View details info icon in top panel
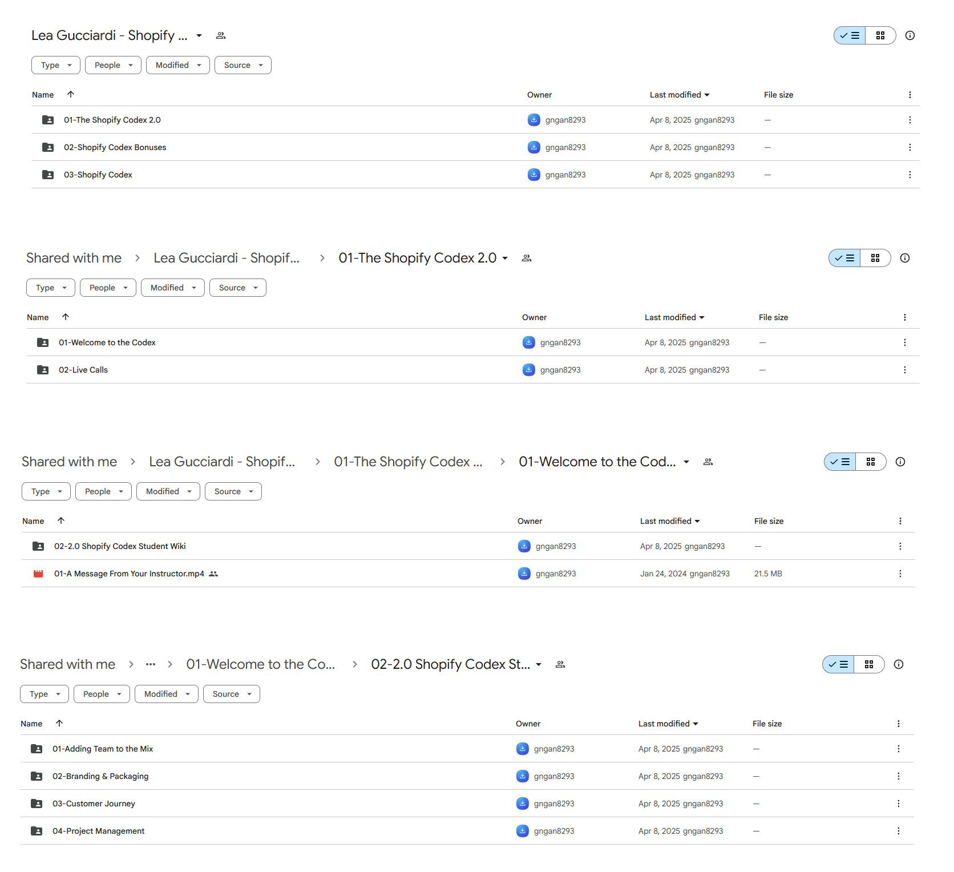Viewport: 954px width, 872px height. (910, 35)
